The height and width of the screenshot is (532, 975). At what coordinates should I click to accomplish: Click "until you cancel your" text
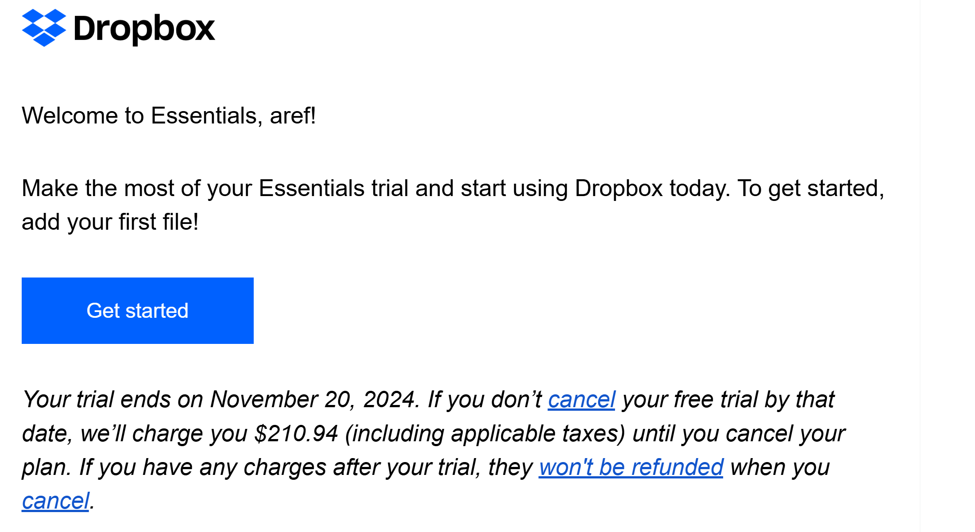tap(739, 434)
